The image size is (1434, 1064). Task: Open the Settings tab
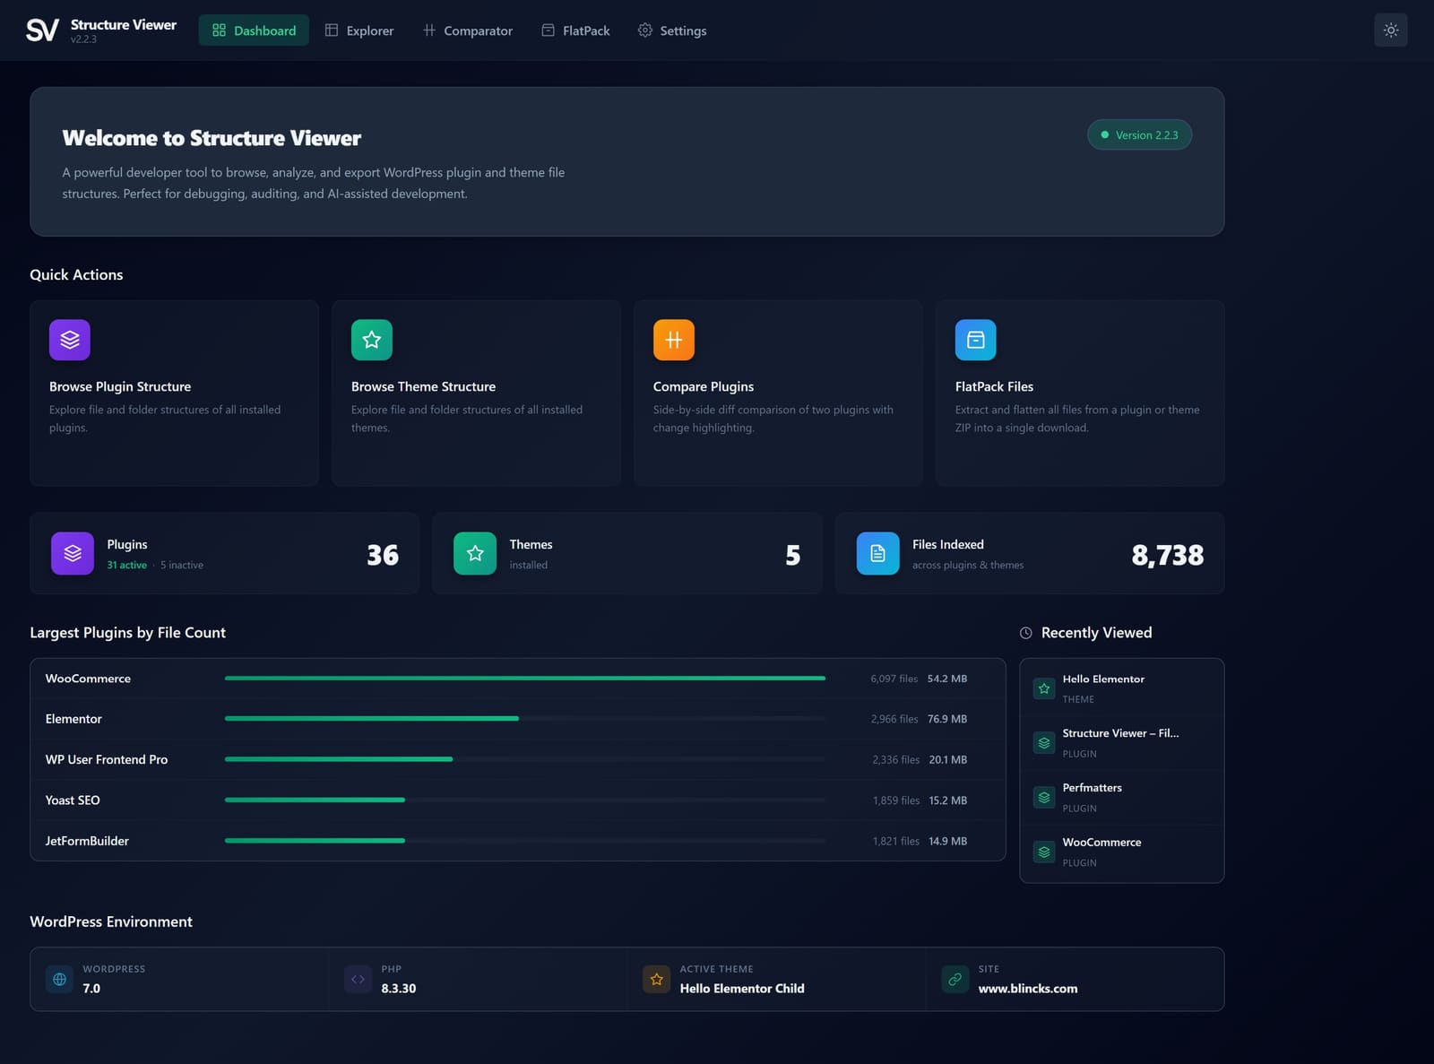(672, 30)
